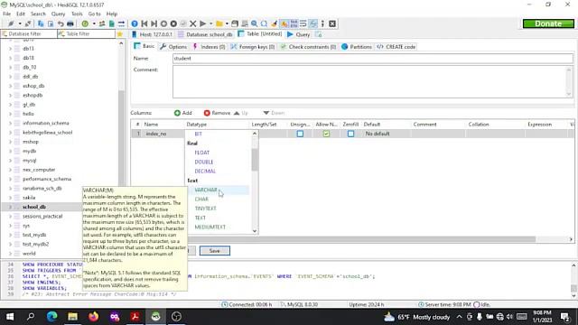
Task: Switch to the Query tab
Action: (x=299, y=34)
